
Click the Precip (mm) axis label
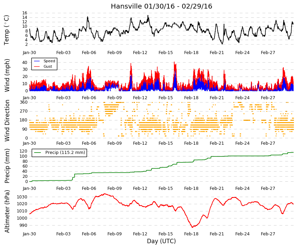pyautogui.click(x=7, y=166)
